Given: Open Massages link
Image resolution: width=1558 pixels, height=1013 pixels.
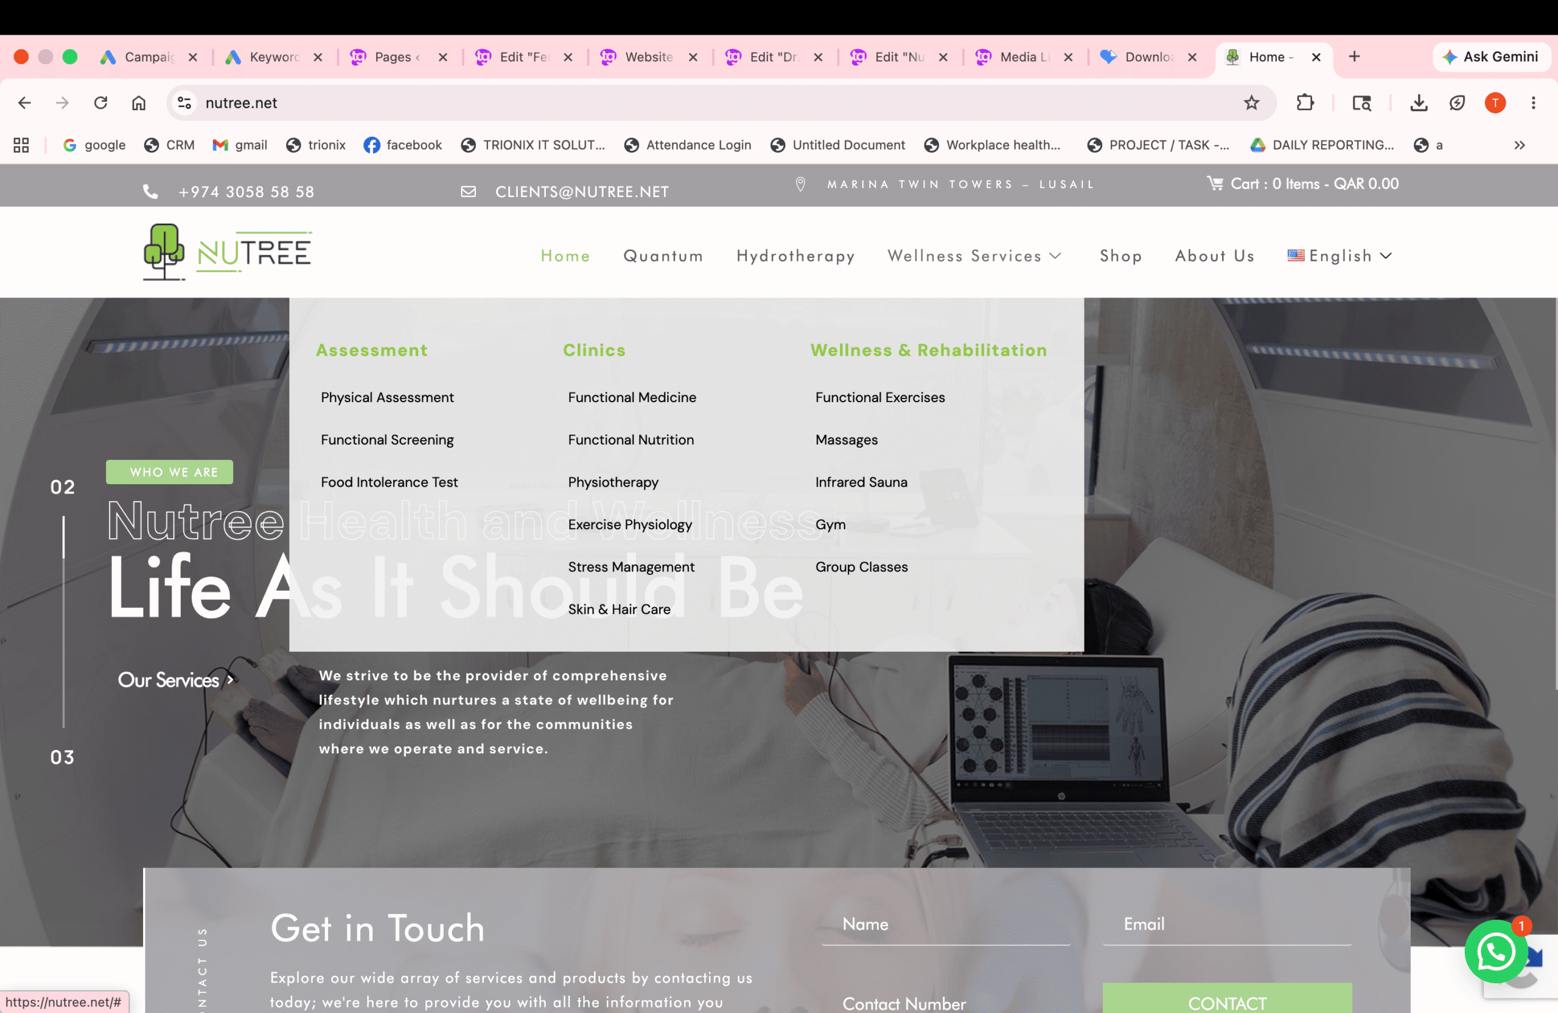Looking at the screenshot, I should pyautogui.click(x=847, y=440).
